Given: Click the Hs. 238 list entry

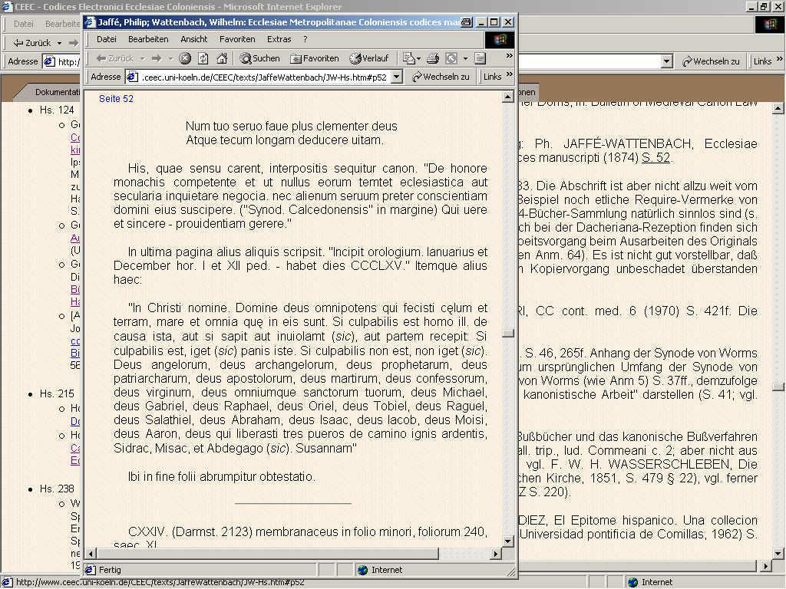Looking at the screenshot, I should pyautogui.click(x=57, y=489).
